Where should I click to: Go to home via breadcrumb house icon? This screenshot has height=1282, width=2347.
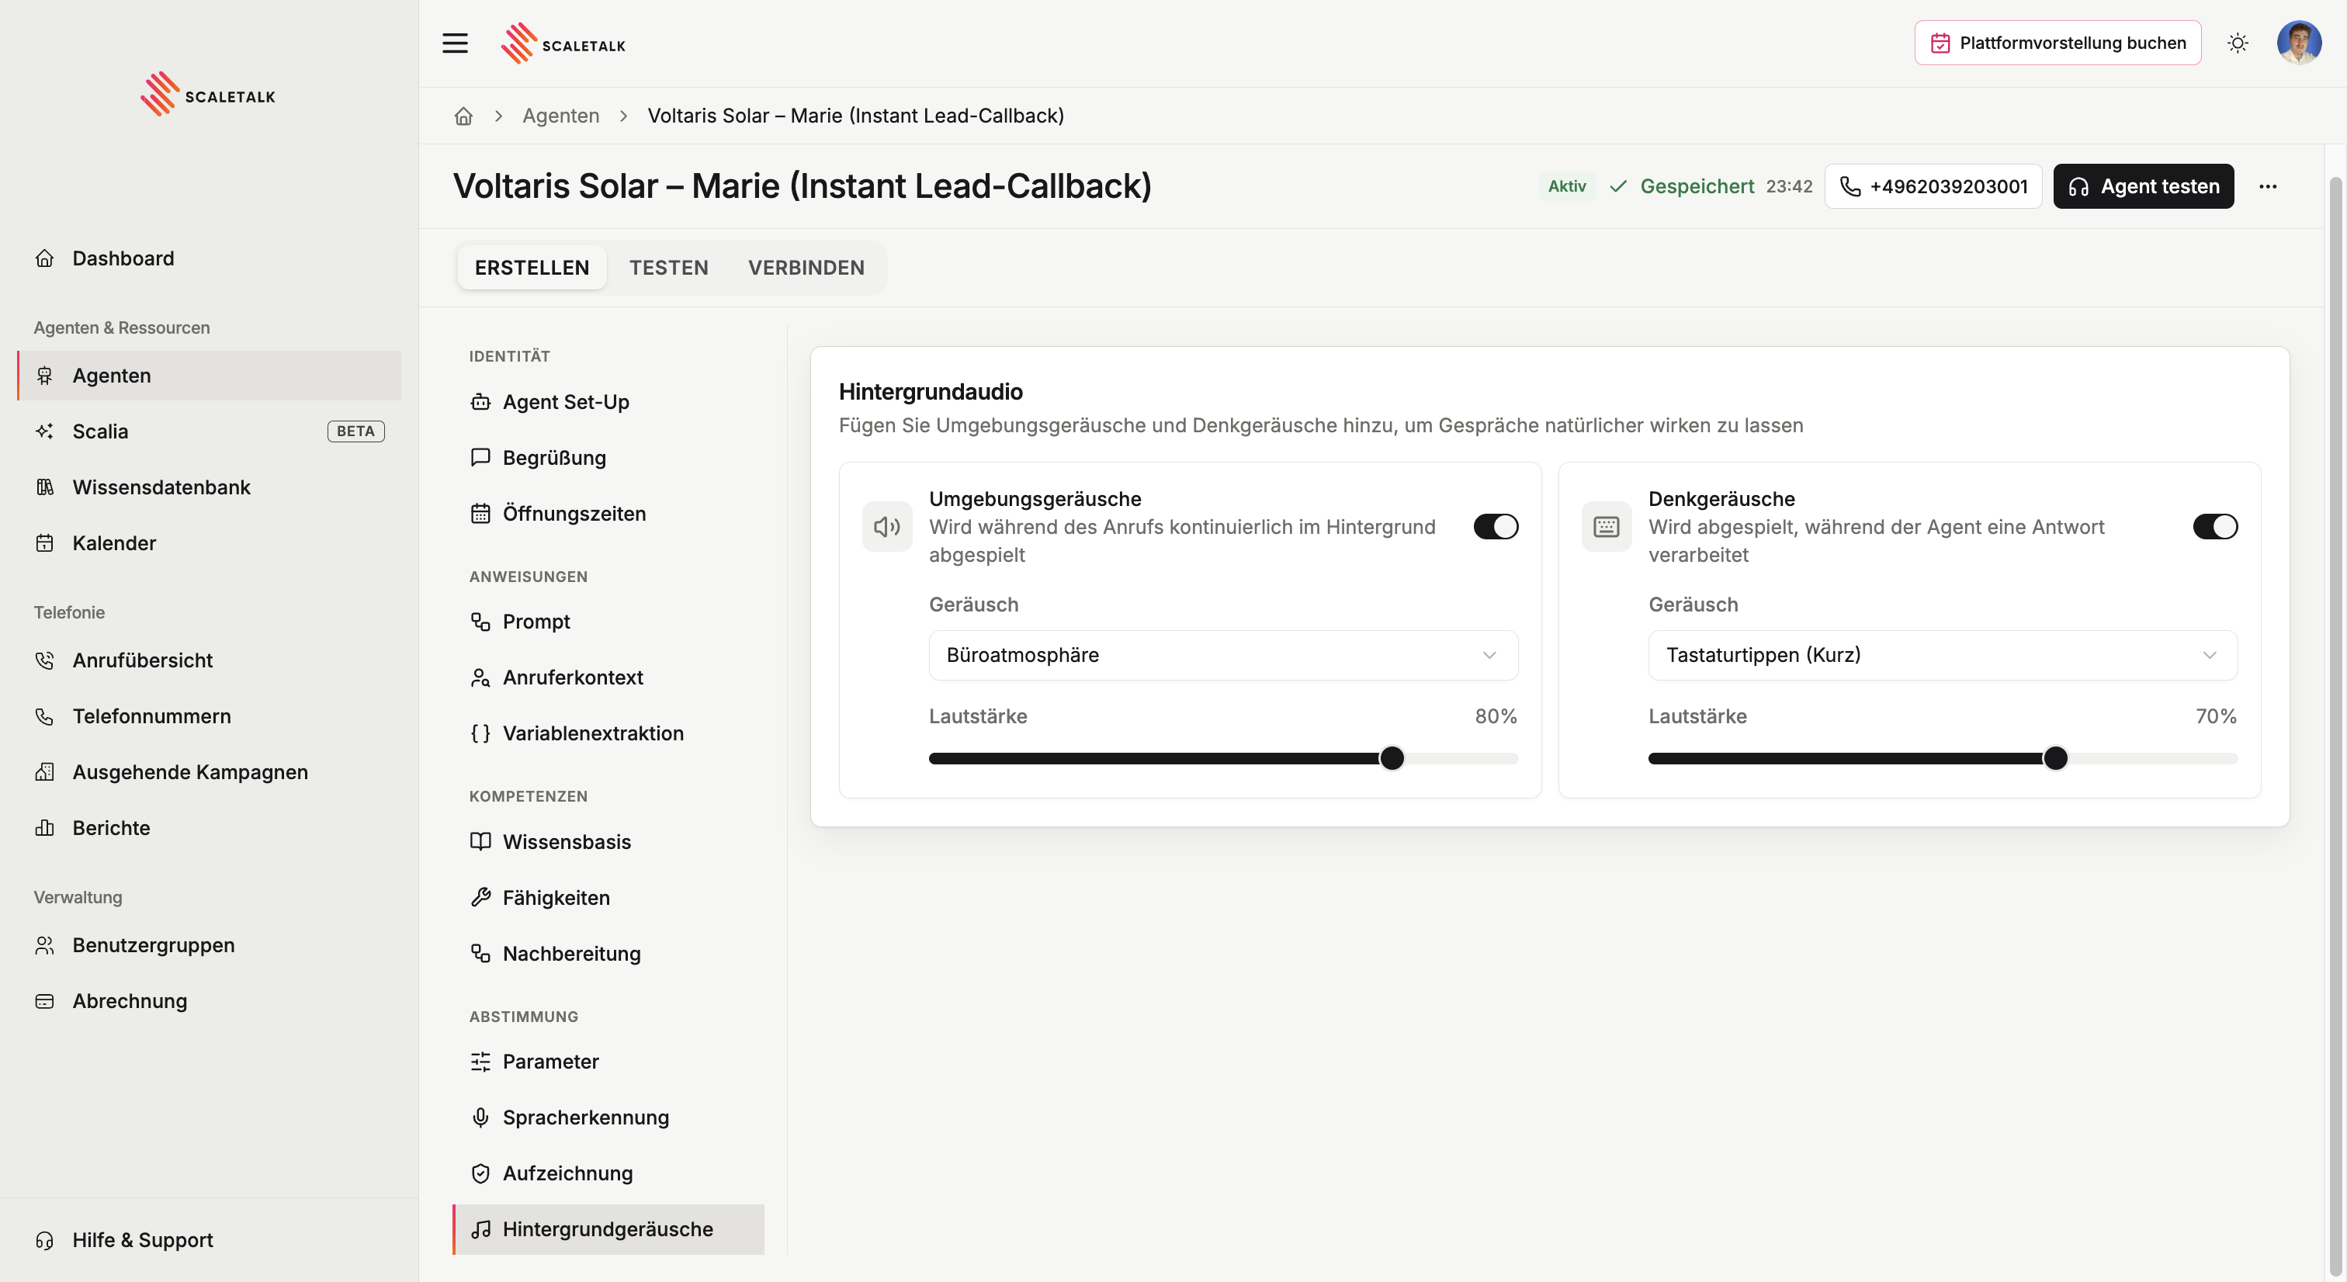(464, 116)
